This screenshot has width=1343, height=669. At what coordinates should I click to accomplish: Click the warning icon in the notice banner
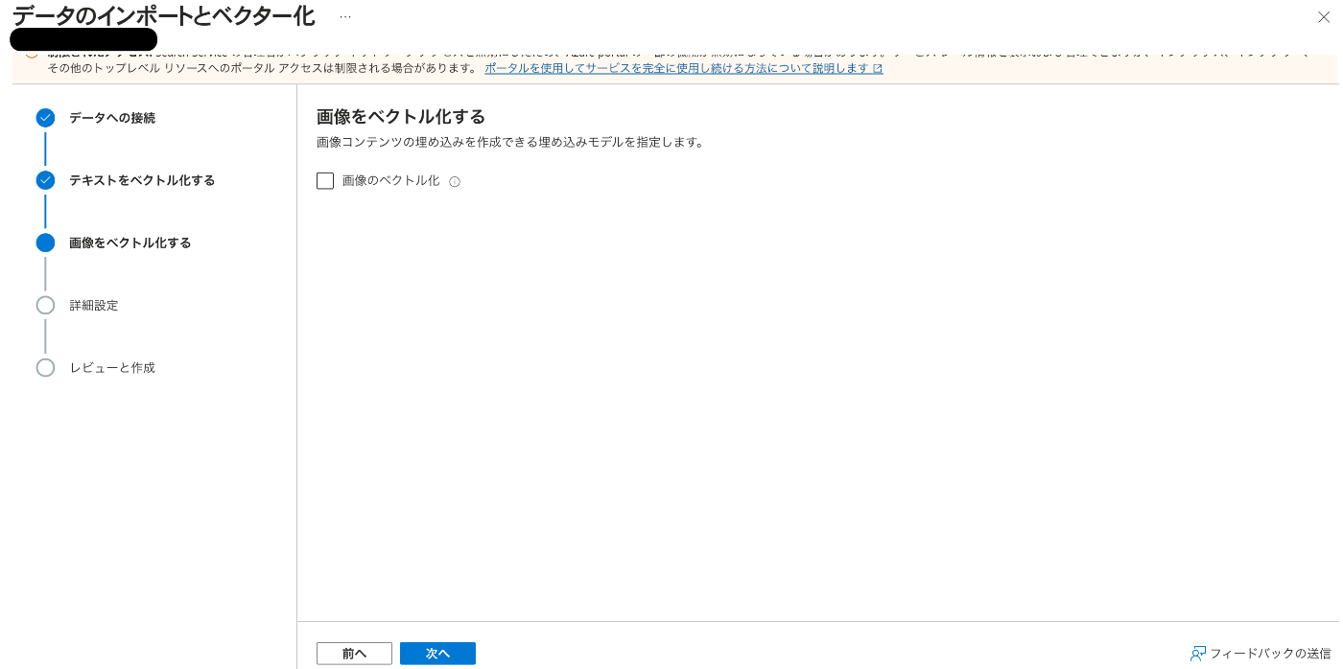coord(32,49)
